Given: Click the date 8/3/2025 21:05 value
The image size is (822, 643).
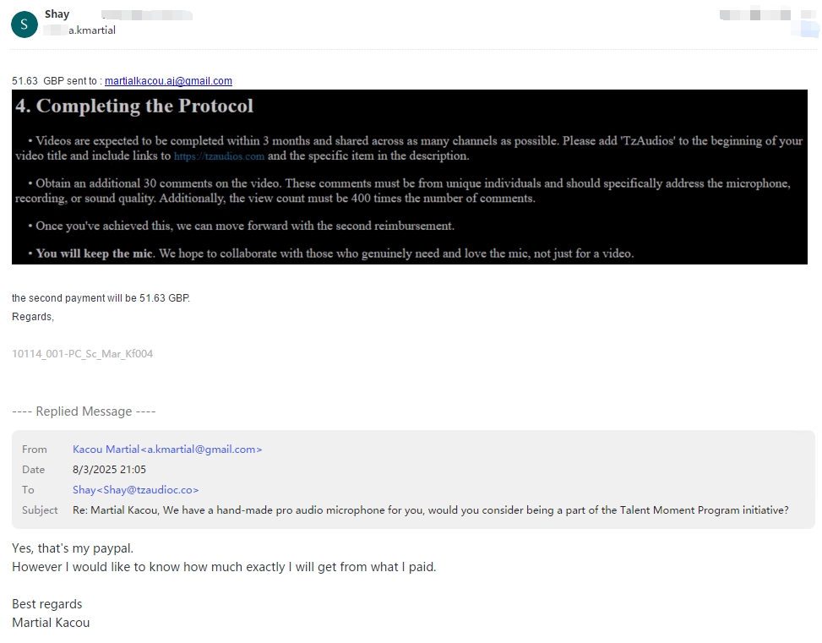Looking at the screenshot, I should (x=109, y=470).
